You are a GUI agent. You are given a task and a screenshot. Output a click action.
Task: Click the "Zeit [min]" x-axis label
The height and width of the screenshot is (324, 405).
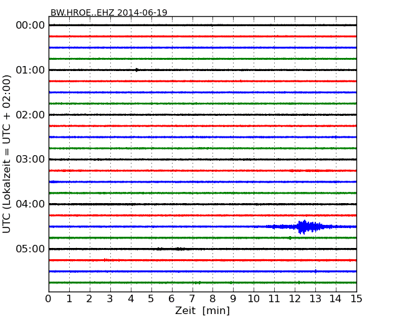202,310
